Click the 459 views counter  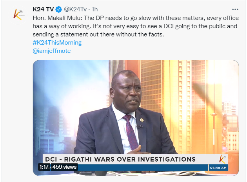tap(64, 167)
